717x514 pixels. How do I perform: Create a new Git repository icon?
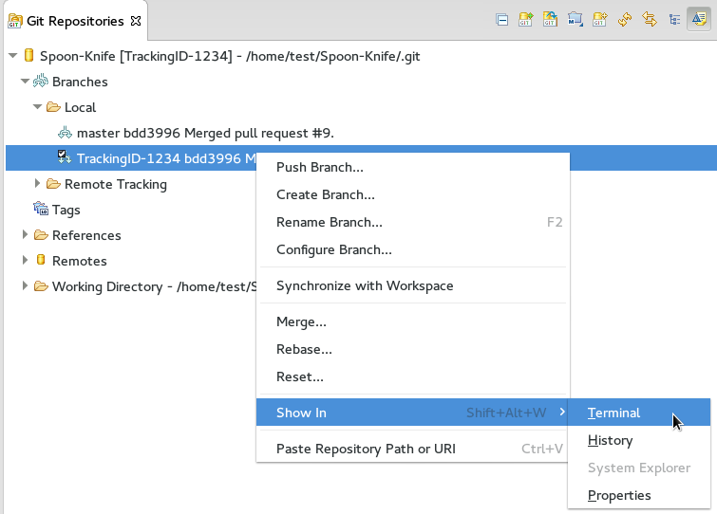[599, 20]
